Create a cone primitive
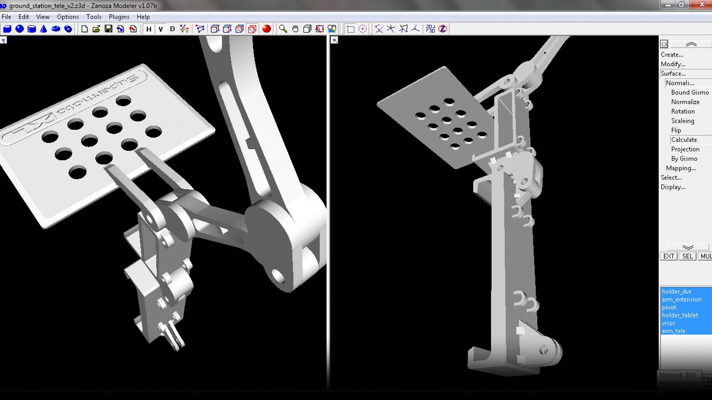Screen dimensions: 712x400 coord(44,29)
